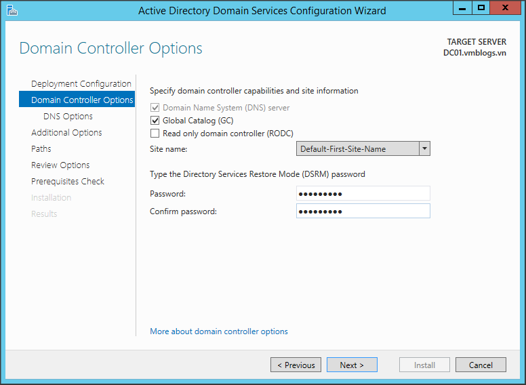Click the Domain Name System (DNS) server checkbox
The width and height of the screenshot is (526, 385).
click(x=155, y=108)
